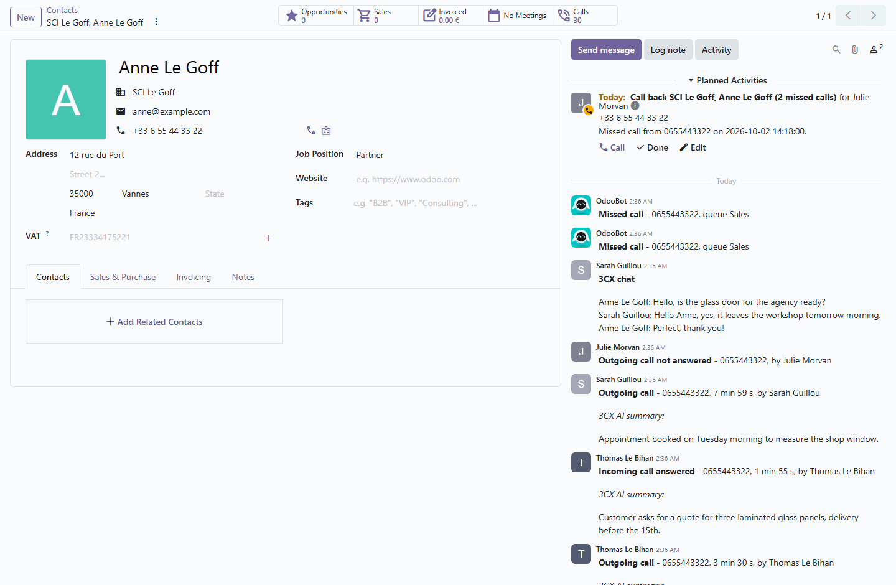Open the Invoiced stat button
Screen dimensions: 896x585
(x=450, y=16)
